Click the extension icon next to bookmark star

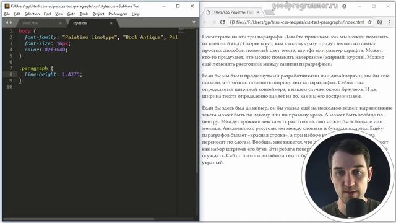point(379,22)
